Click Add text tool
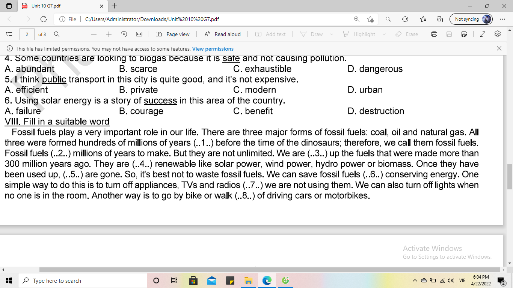Image resolution: width=513 pixels, height=288 pixels. (270, 34)
